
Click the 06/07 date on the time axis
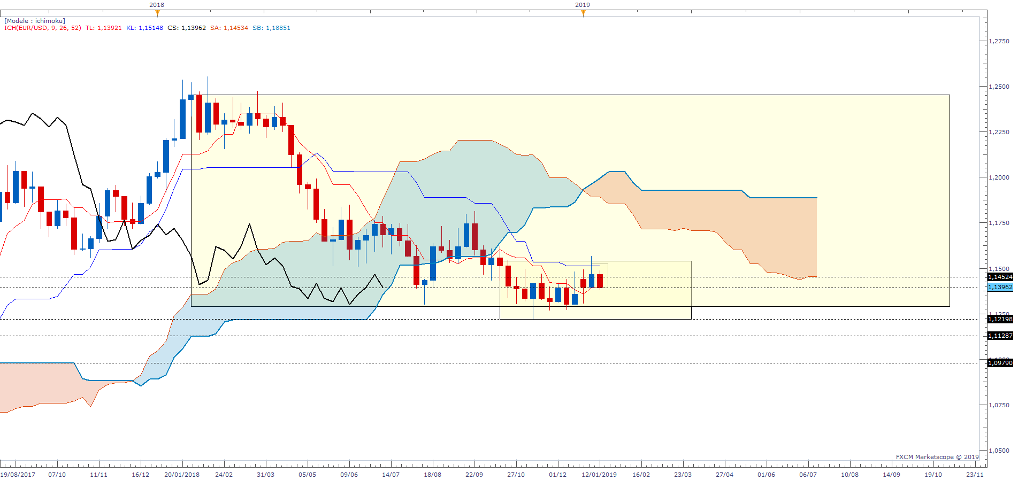click(808, 475)
